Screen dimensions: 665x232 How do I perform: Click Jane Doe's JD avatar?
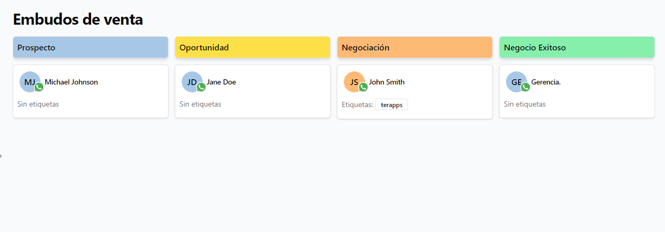(191, 81)
